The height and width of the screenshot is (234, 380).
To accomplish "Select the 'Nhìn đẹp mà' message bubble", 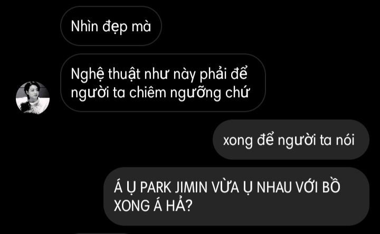I will pyautogui.click(x=111, y=26).
